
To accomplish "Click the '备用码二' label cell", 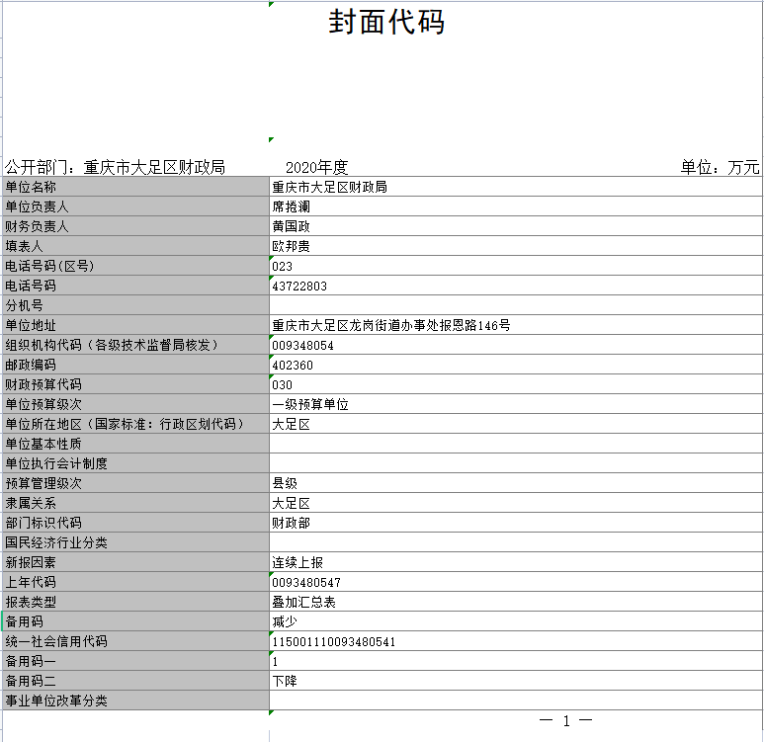I will 136,681.
